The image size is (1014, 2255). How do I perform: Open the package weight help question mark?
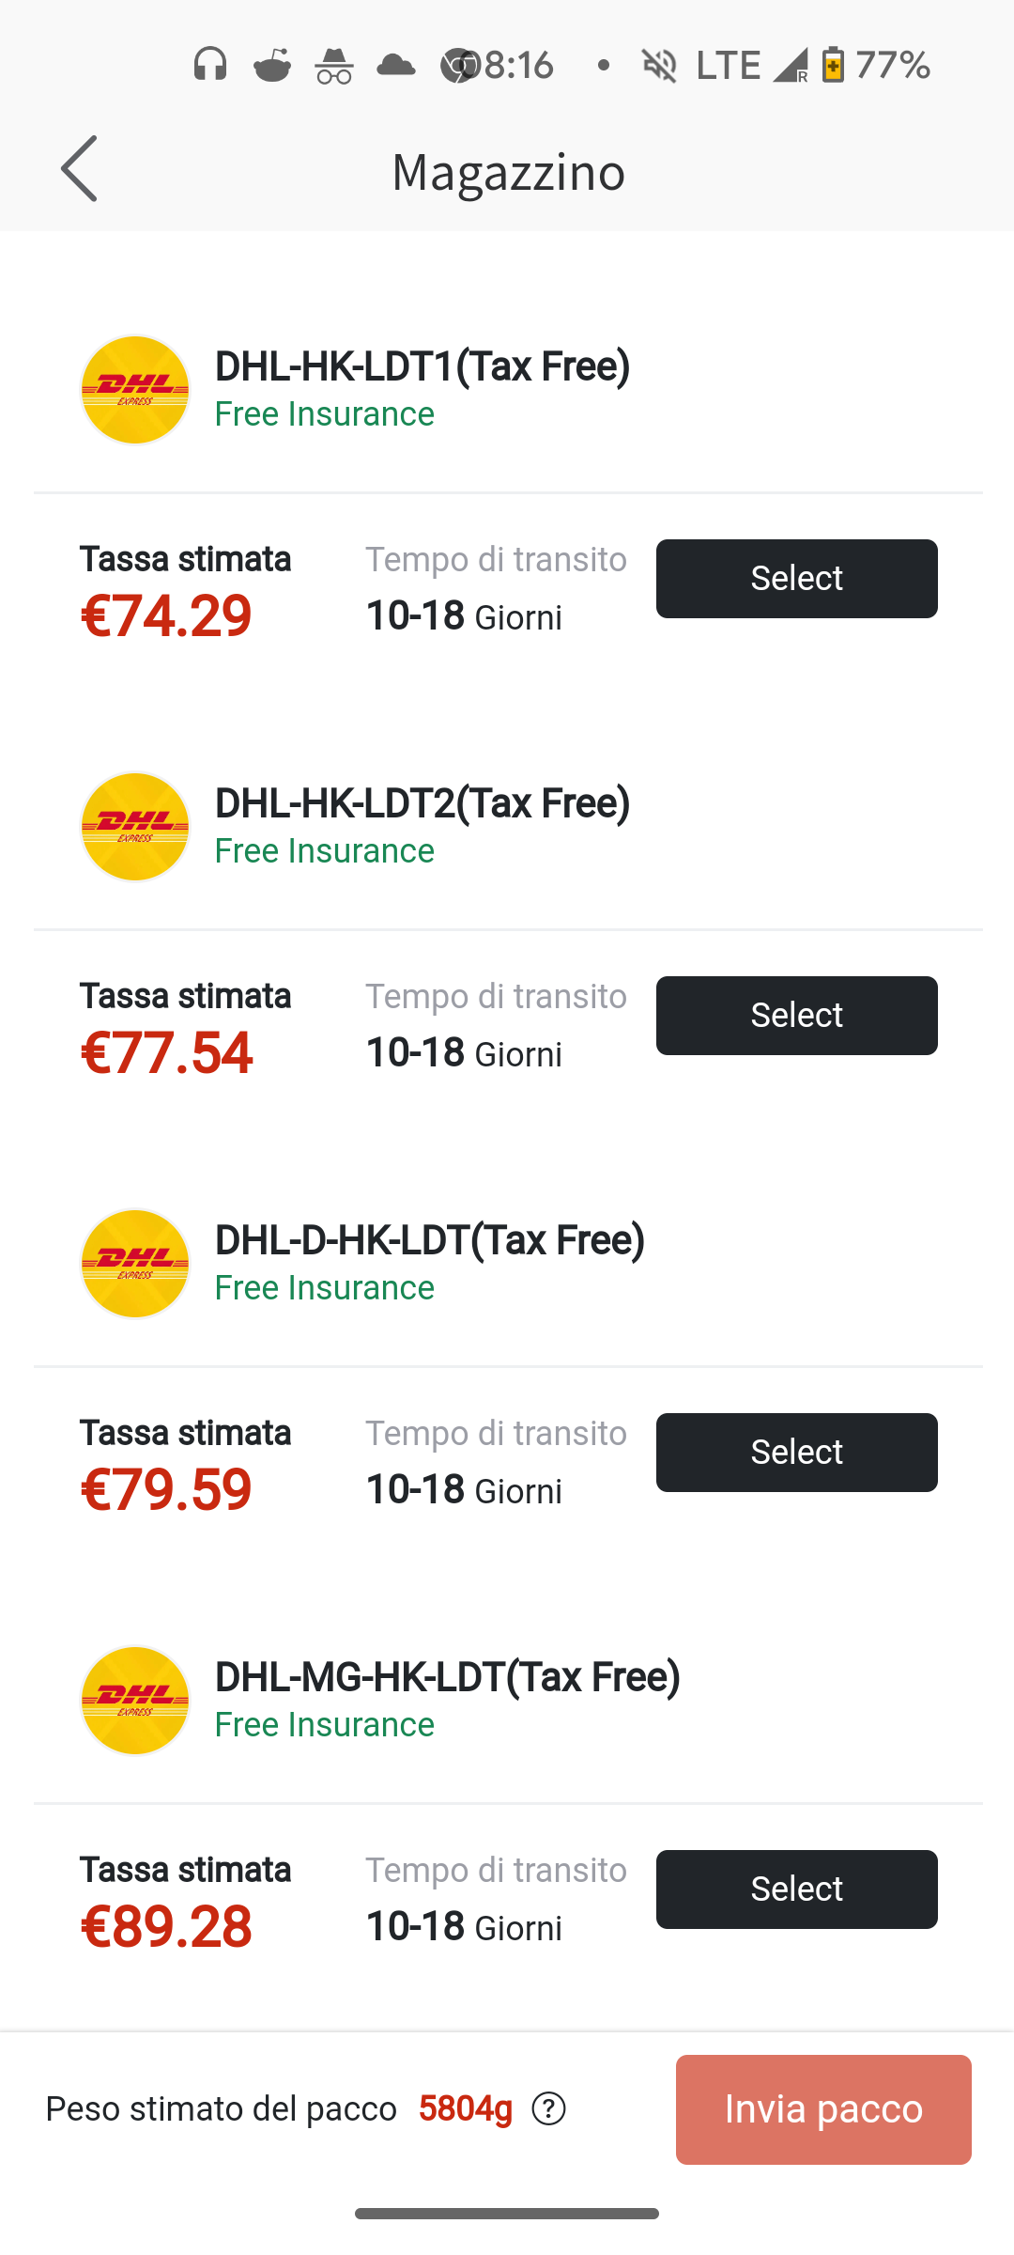point(548,2109)
